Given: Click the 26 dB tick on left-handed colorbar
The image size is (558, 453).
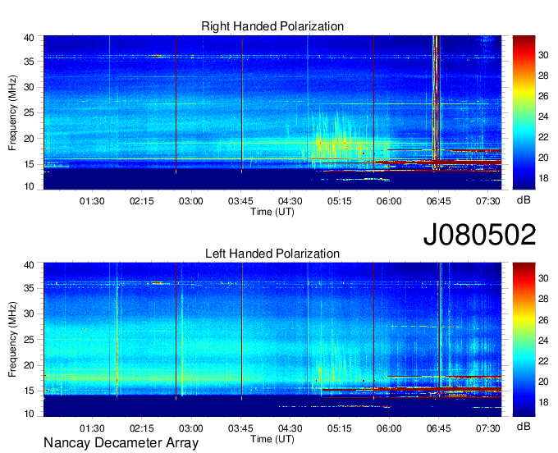Looking at the screenshot, I should 543,320.
